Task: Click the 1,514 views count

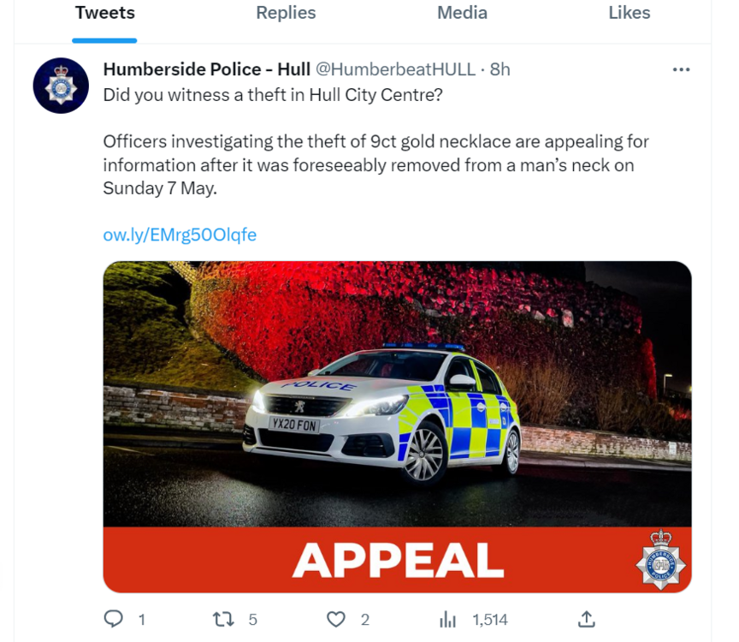Action: click(x=490, y=620)
